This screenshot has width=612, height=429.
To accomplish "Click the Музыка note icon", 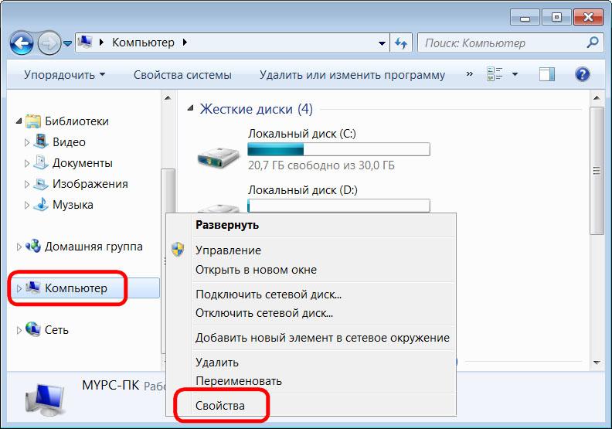I will pyautogui.click(x=41, y=204).
